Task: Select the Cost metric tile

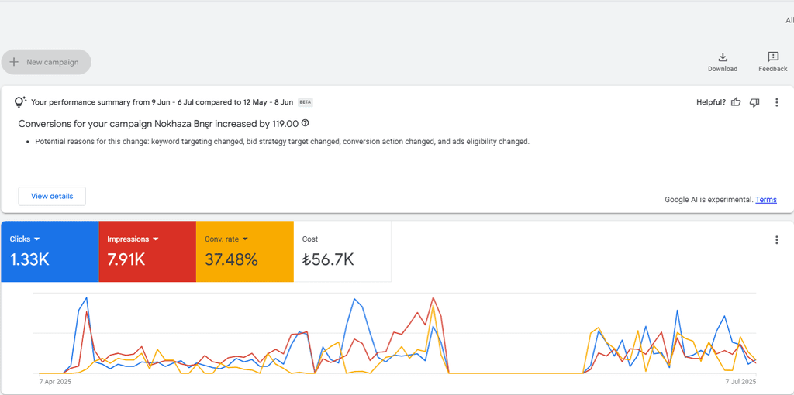Action: [x=342, y=252]
